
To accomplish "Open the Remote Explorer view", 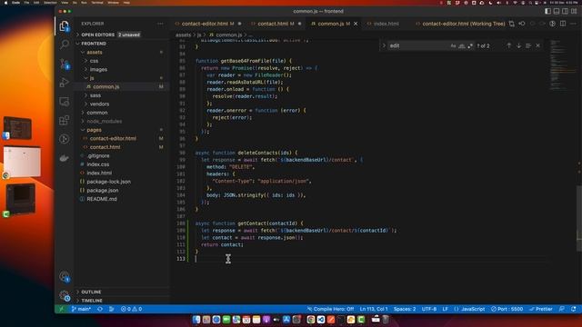I will point(65,101).
